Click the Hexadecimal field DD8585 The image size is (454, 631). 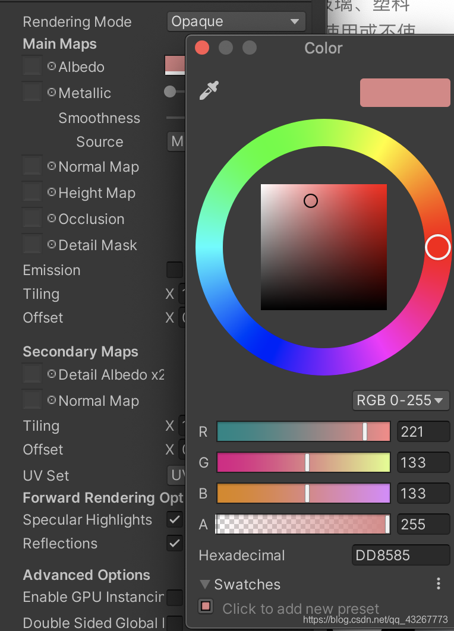pyautogui.click(x=401, y=556)
